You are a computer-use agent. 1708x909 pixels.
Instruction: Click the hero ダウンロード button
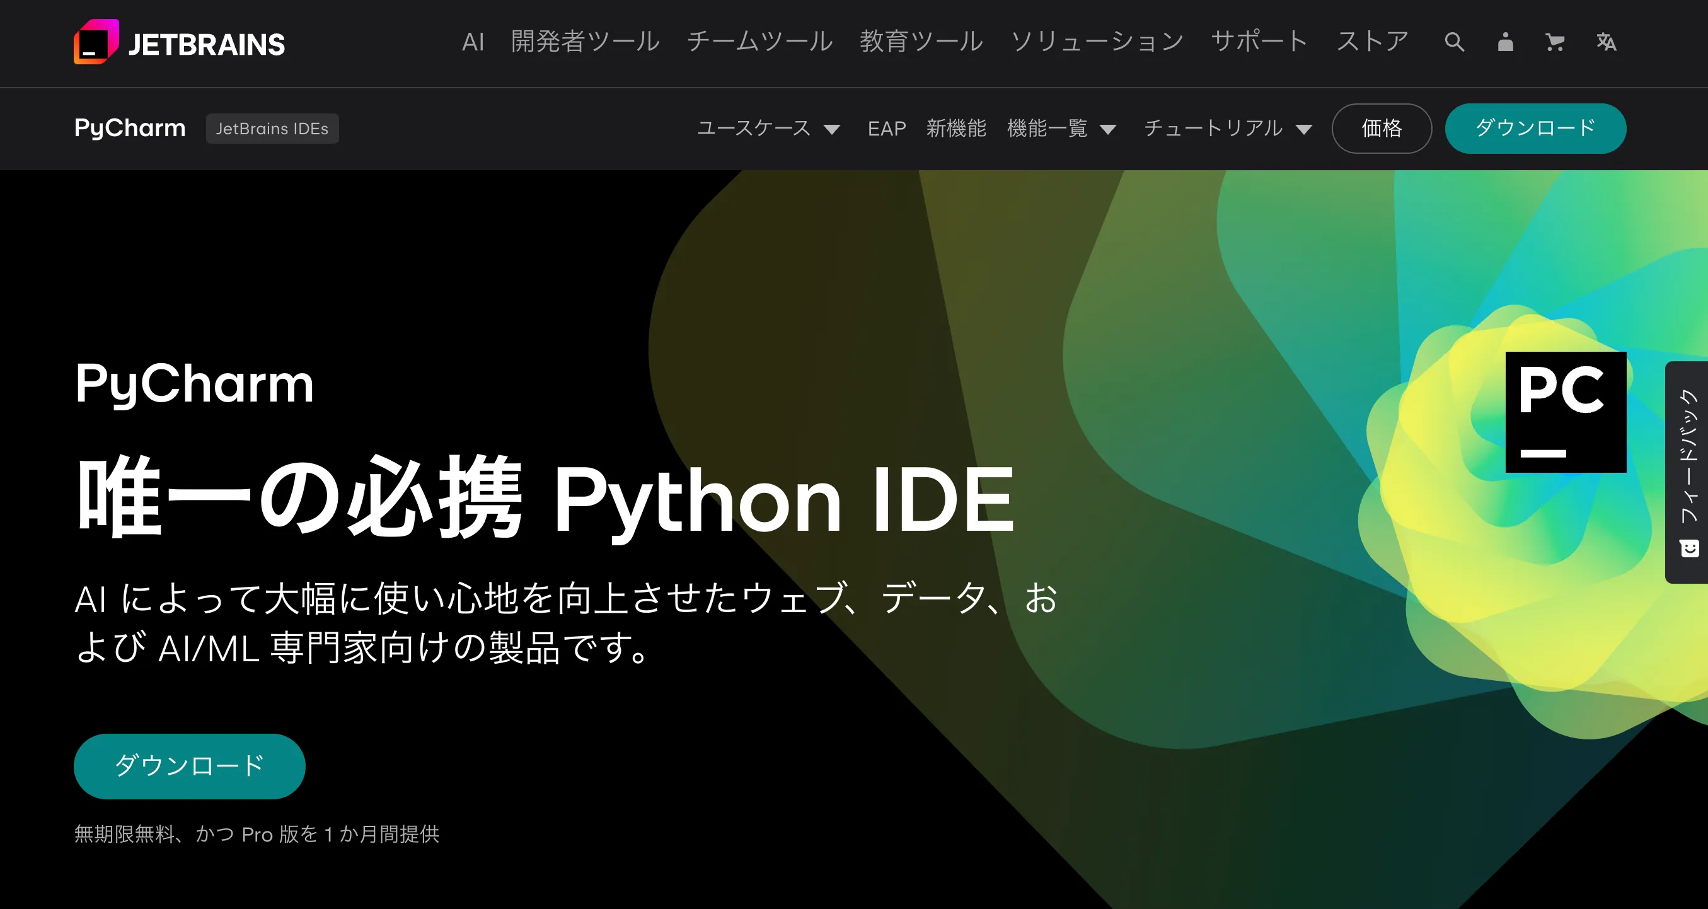click(x=189, y=766)
